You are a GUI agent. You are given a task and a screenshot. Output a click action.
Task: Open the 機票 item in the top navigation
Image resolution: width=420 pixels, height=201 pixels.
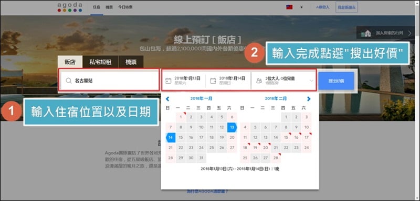(109, 7)
